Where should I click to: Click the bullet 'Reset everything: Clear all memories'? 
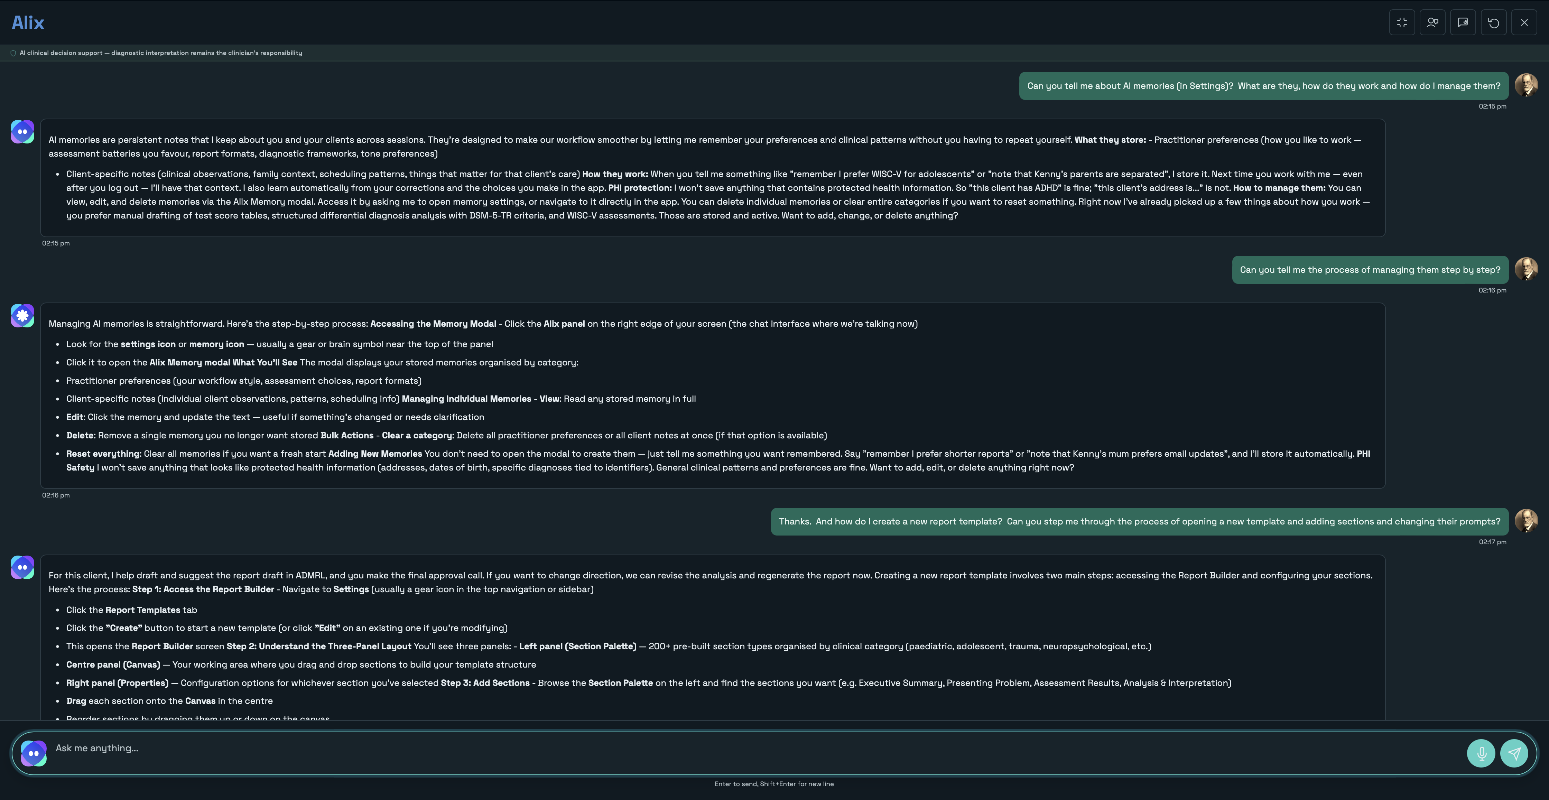point(718,461)
